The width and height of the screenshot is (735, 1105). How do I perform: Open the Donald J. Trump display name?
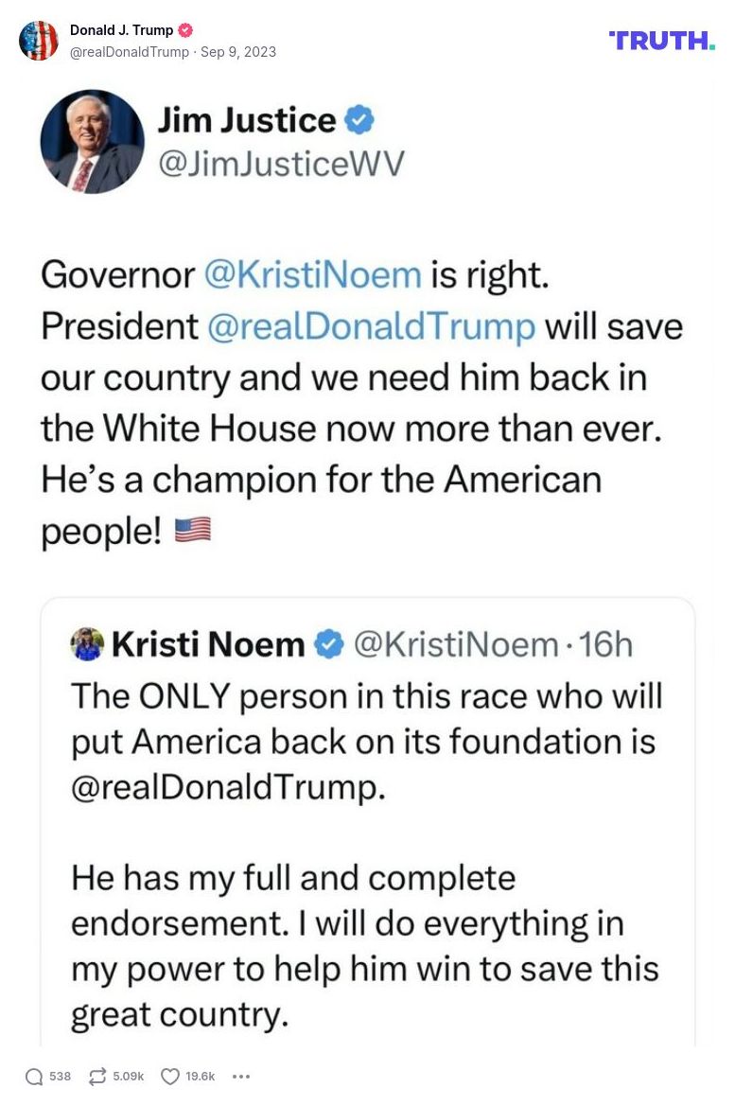(x=121, y=30)
